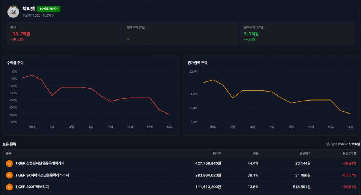Screen dimensions: 361x195
Task: Select the 판매수익 (7일) card
Action: (x=181, y=34)
